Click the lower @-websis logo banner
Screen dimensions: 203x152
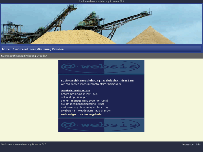tap(101, 125)
